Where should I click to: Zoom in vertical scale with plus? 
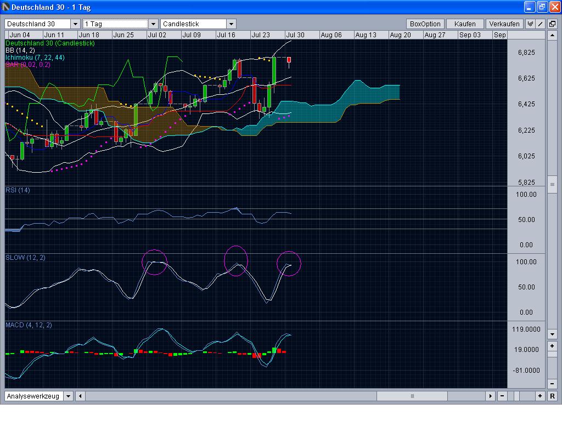pos(552,346)
